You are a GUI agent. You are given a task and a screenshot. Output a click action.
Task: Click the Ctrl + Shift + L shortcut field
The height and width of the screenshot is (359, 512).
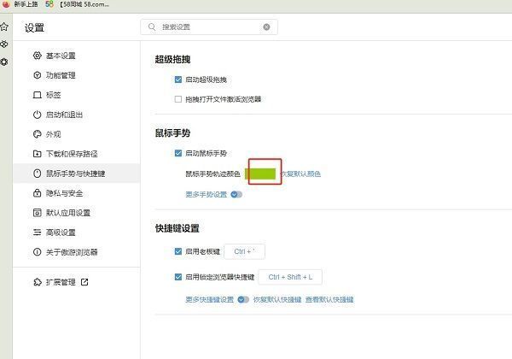pos(290,277)
